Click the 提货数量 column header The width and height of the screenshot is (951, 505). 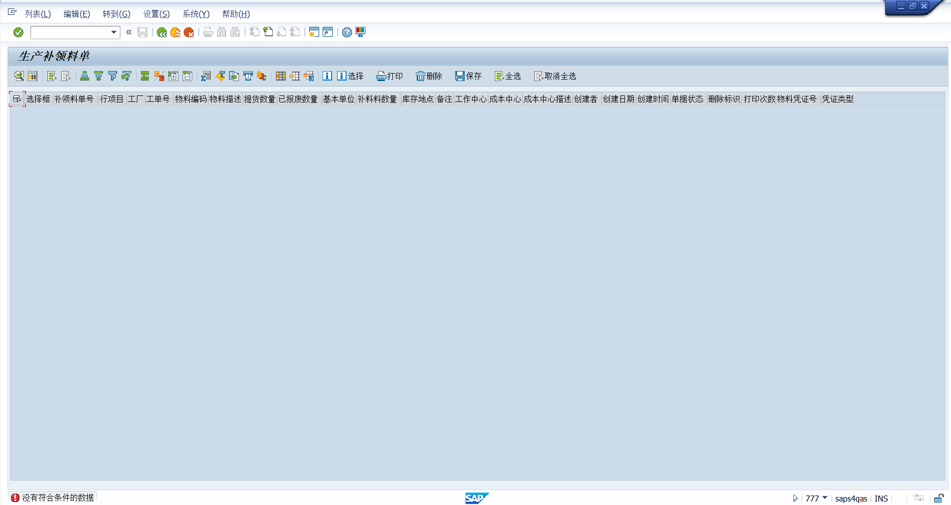(x=259, y=99)
